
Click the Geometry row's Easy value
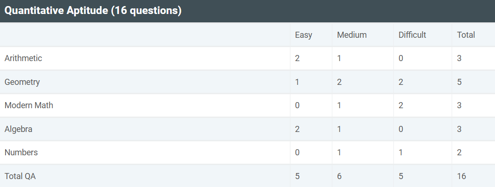tap(297, 82)
